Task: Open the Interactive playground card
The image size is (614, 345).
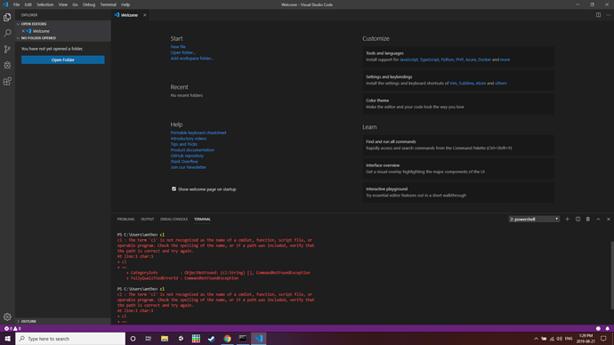Action: click(x=458, y=192)
